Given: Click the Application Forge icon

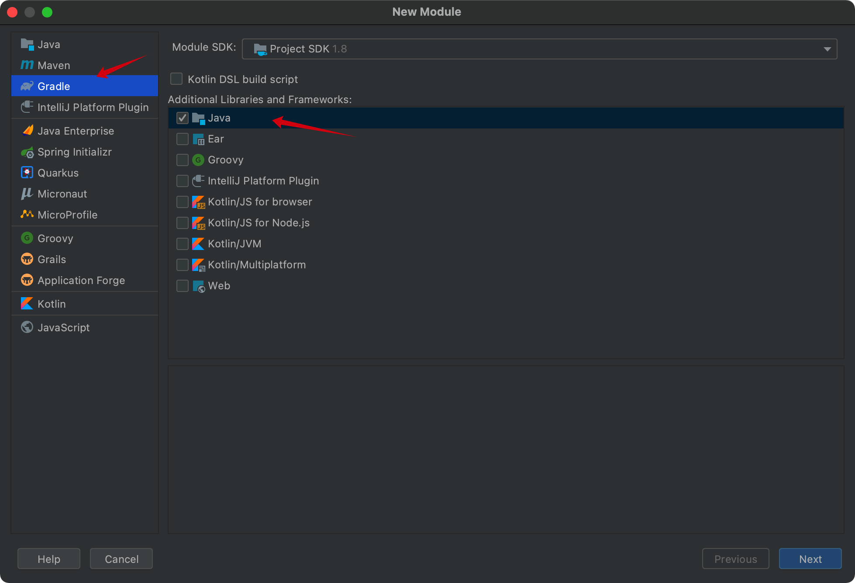Looking at the screenshot, I should [x=27, y=280].
